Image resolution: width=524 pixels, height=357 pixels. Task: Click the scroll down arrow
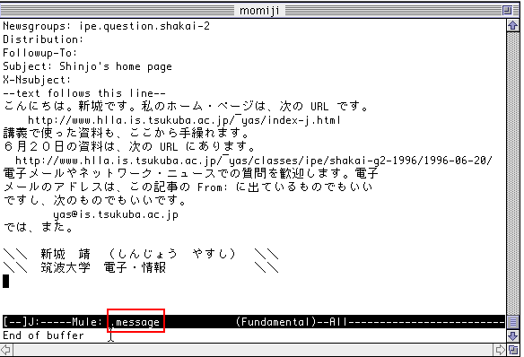513,336
